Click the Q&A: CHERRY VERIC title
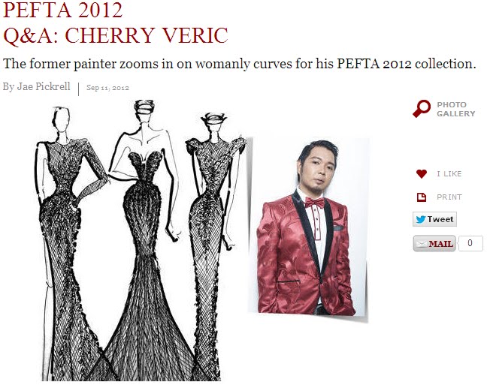Image resolution: width=487 pixels, height=385 pixels. point(115,35)
